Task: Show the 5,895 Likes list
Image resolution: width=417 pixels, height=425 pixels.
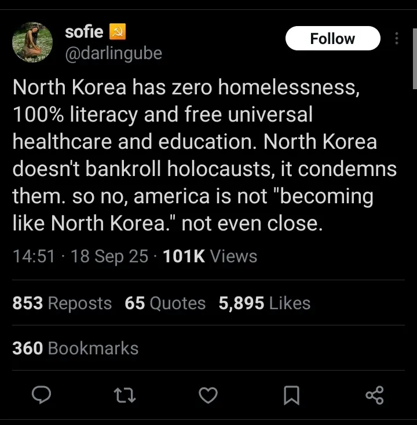Action: pos(264,303)
